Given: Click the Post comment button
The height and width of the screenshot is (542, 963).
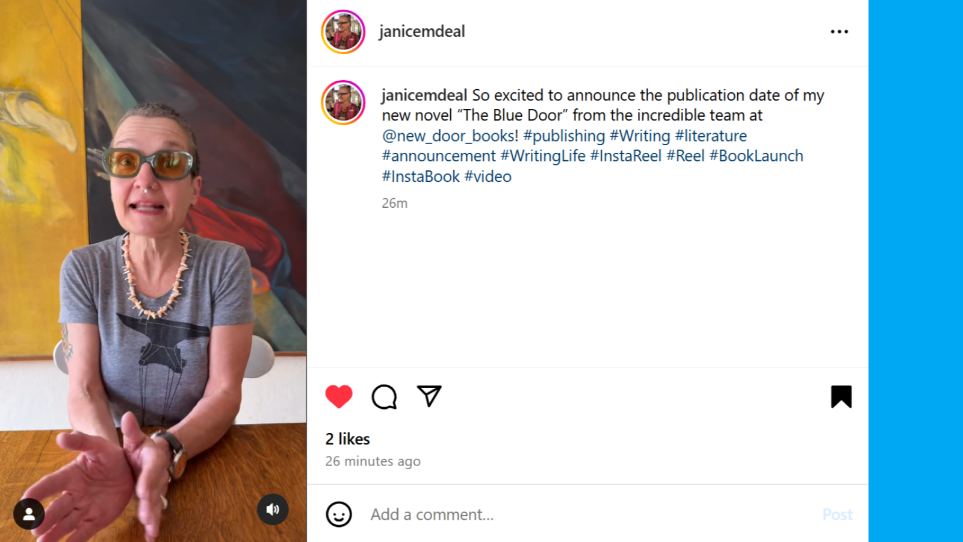Looking at the screenshot, I should (x=837, y=514).
